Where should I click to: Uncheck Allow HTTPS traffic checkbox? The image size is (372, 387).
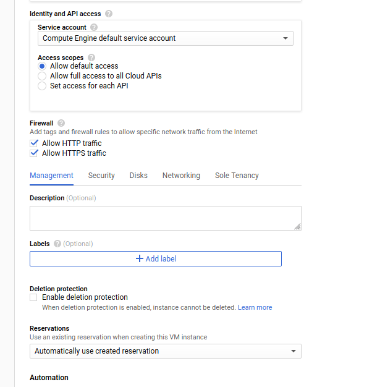click(x=34, y=153)
